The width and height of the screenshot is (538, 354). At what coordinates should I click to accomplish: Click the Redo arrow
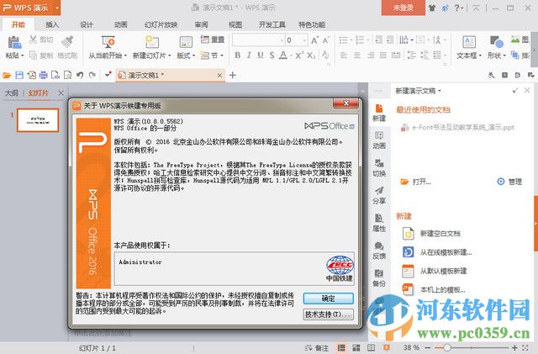tap(92, 75)
